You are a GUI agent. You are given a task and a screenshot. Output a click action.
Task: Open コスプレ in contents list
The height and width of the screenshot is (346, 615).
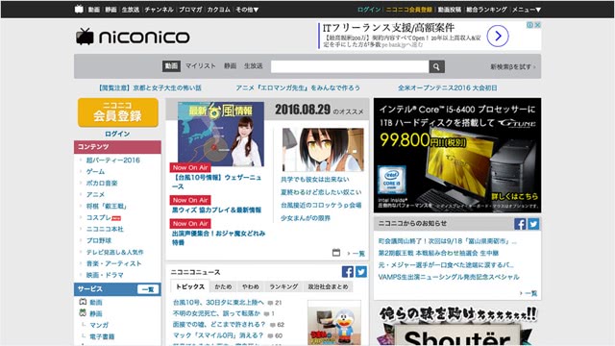pos(99,217)
